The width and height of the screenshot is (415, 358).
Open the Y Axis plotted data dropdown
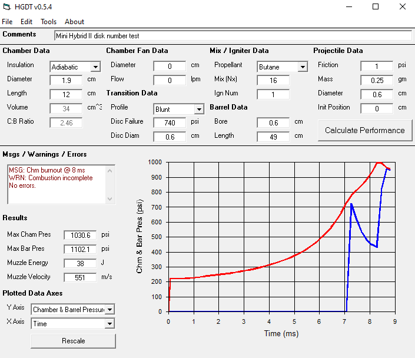click(109, 310)
